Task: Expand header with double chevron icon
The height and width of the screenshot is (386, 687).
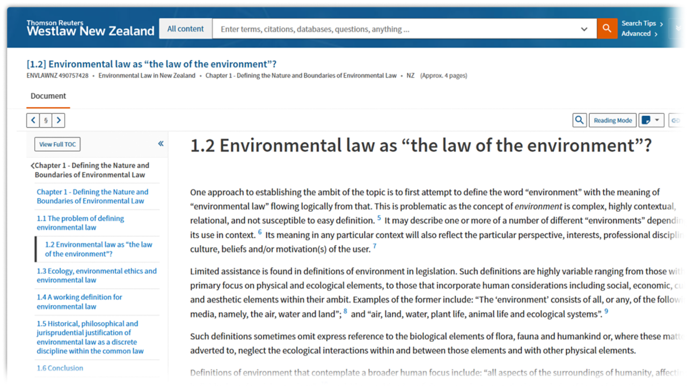Action: [678, 29]
